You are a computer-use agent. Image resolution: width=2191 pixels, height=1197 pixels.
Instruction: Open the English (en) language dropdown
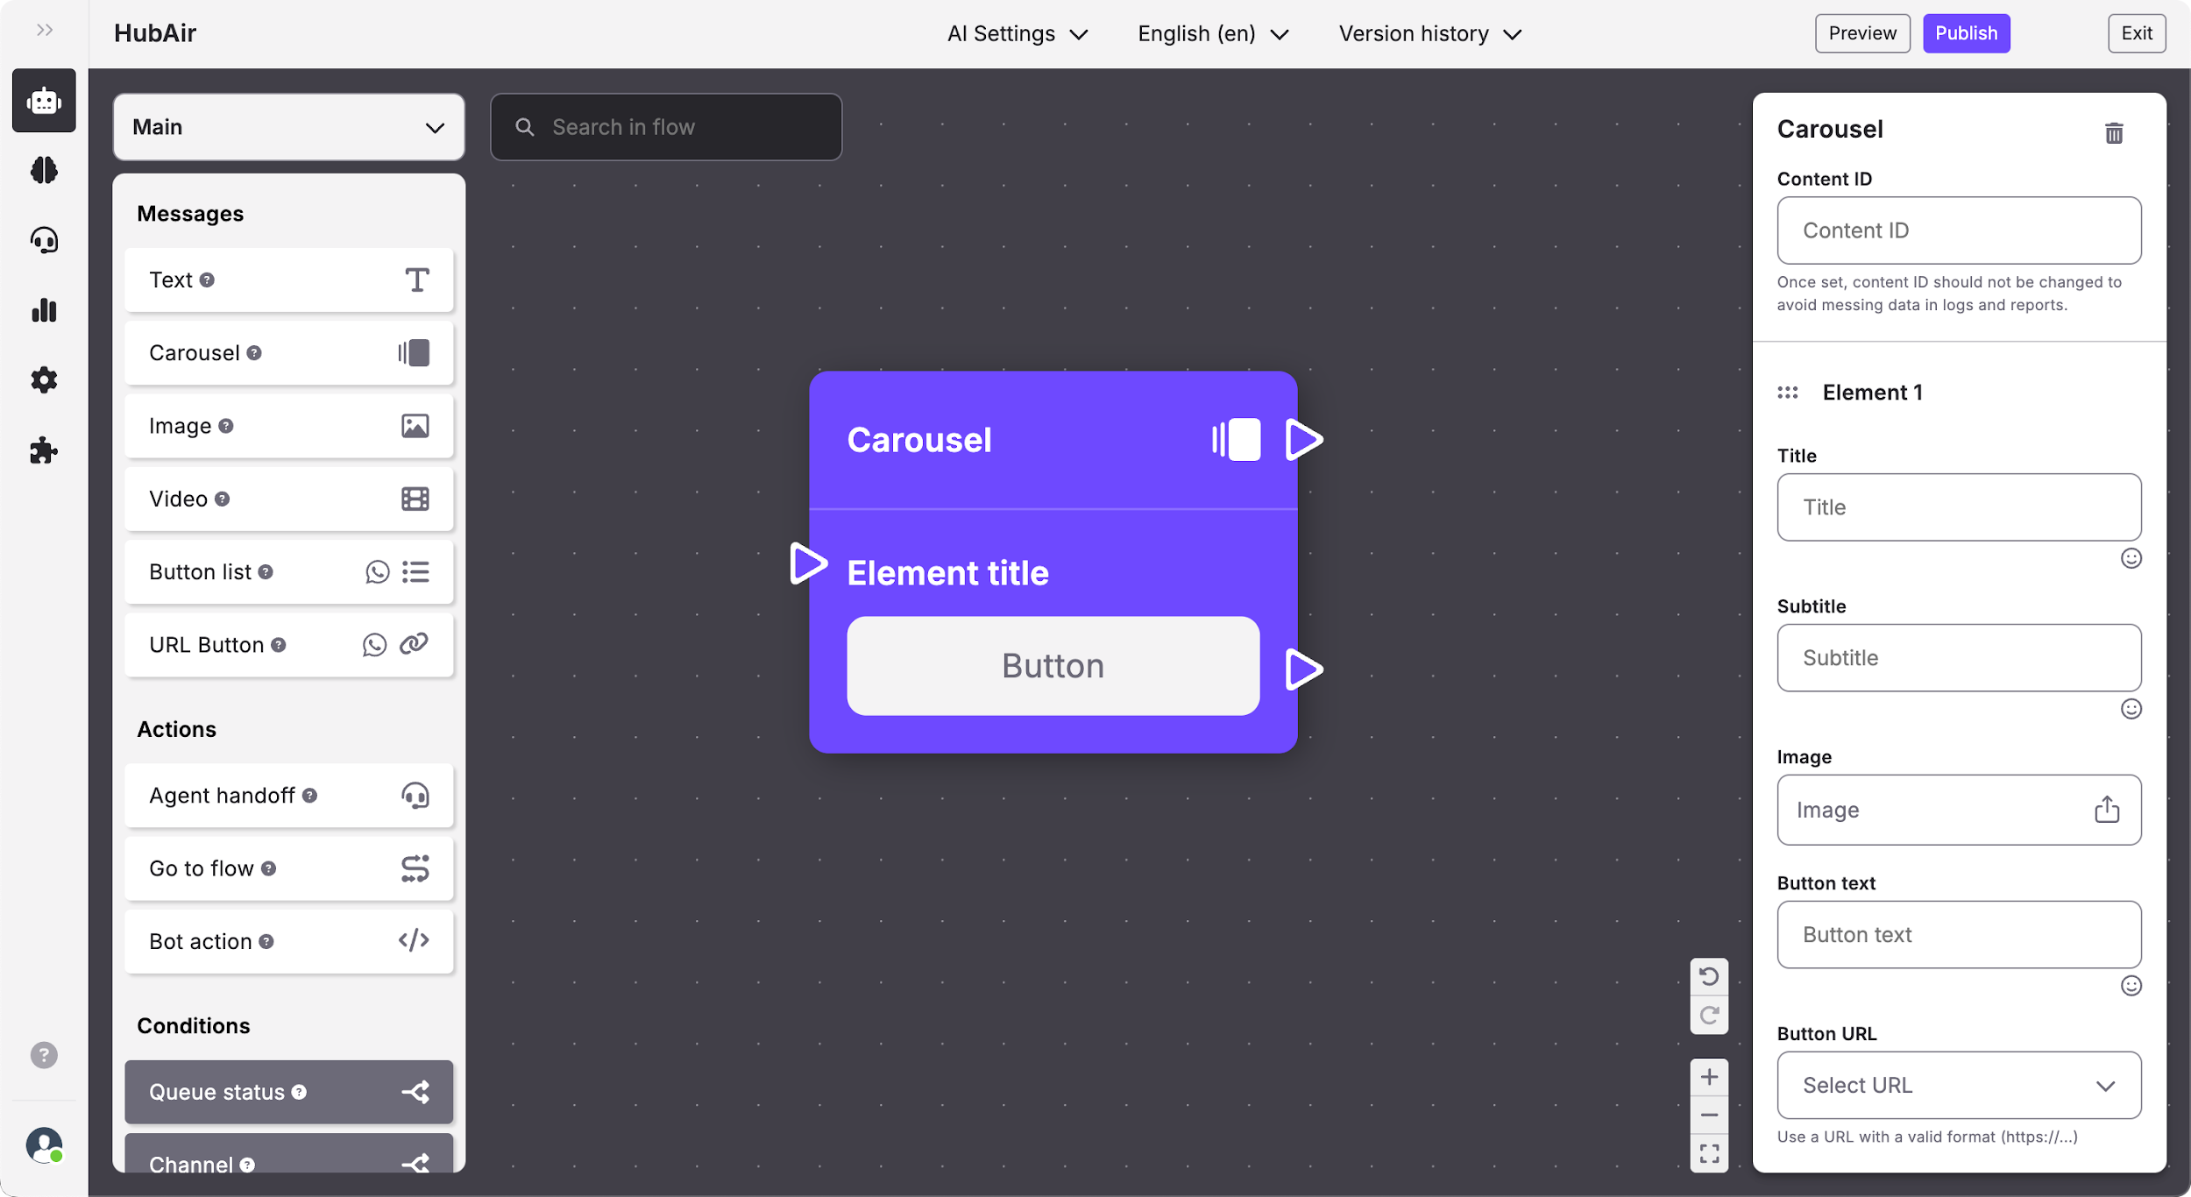1213,34
